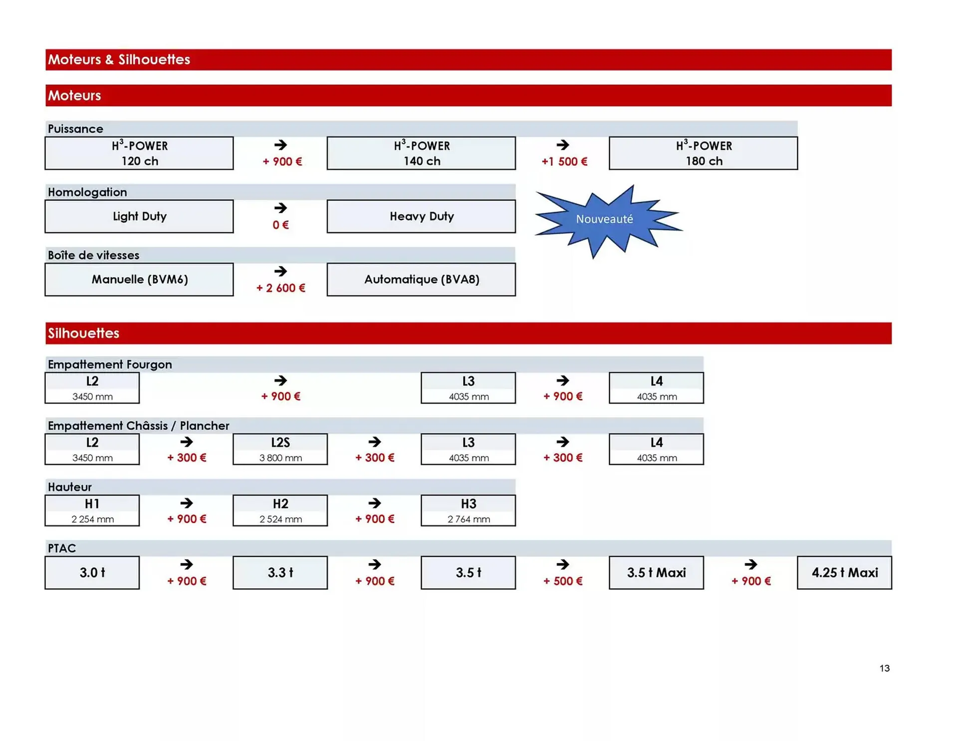Click page number 13 in the corner
This screenshot has width=958, height=741.
point(884,668)
